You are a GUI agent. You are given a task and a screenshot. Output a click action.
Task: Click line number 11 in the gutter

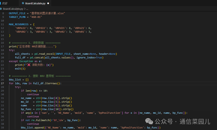(x=3, y=24)
